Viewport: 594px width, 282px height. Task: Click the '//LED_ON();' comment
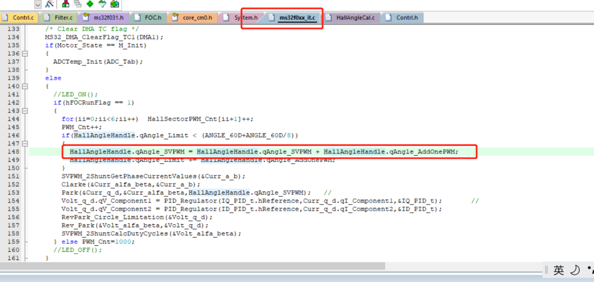tap(75, 95)
